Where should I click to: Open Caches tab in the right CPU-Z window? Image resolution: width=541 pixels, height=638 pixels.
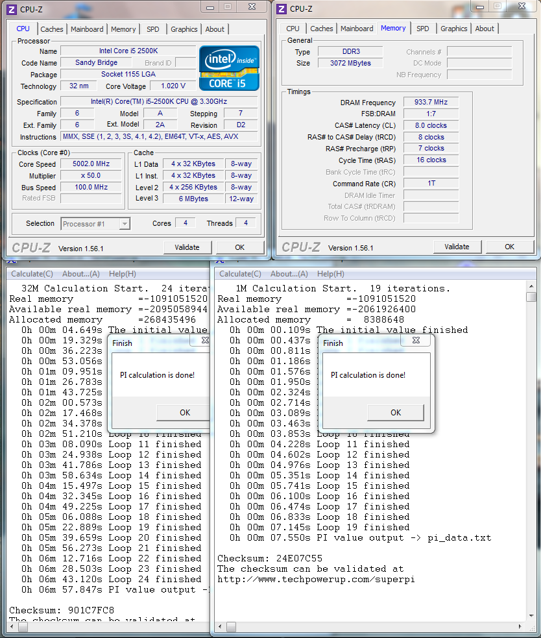[321, 29]
